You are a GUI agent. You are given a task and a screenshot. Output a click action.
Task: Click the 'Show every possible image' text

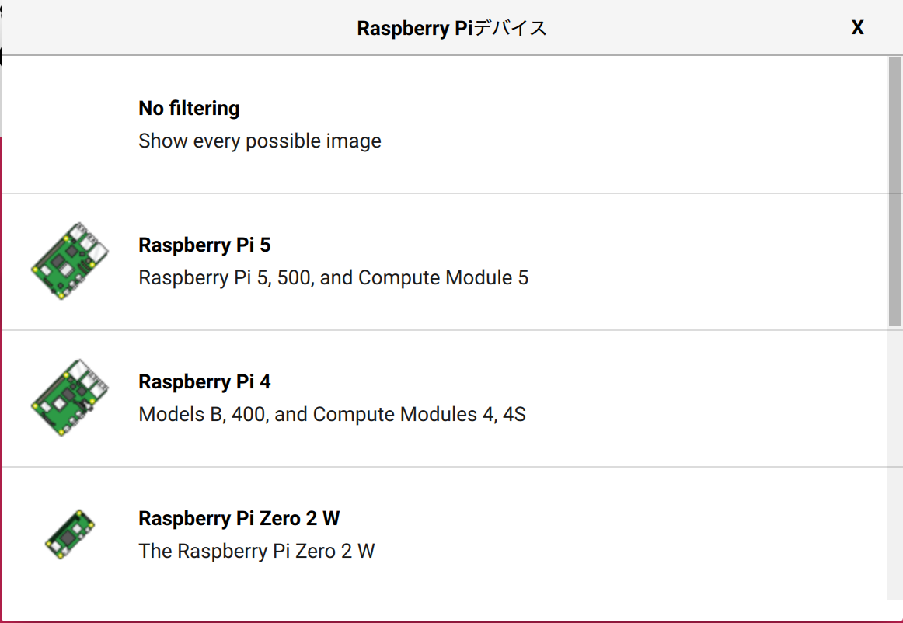[x=260, y=141]
